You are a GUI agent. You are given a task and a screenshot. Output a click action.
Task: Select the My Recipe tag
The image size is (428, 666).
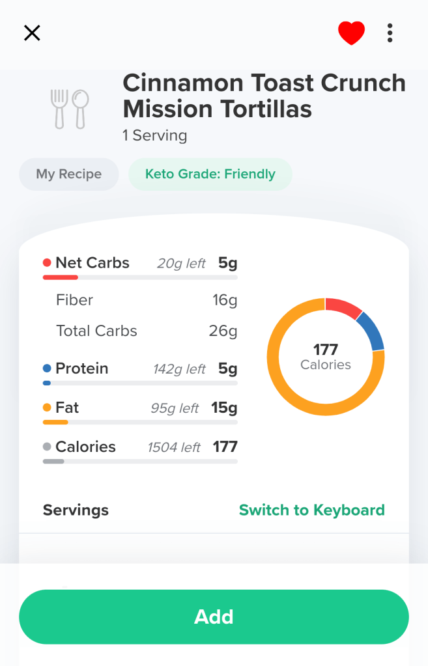[69, 174]
